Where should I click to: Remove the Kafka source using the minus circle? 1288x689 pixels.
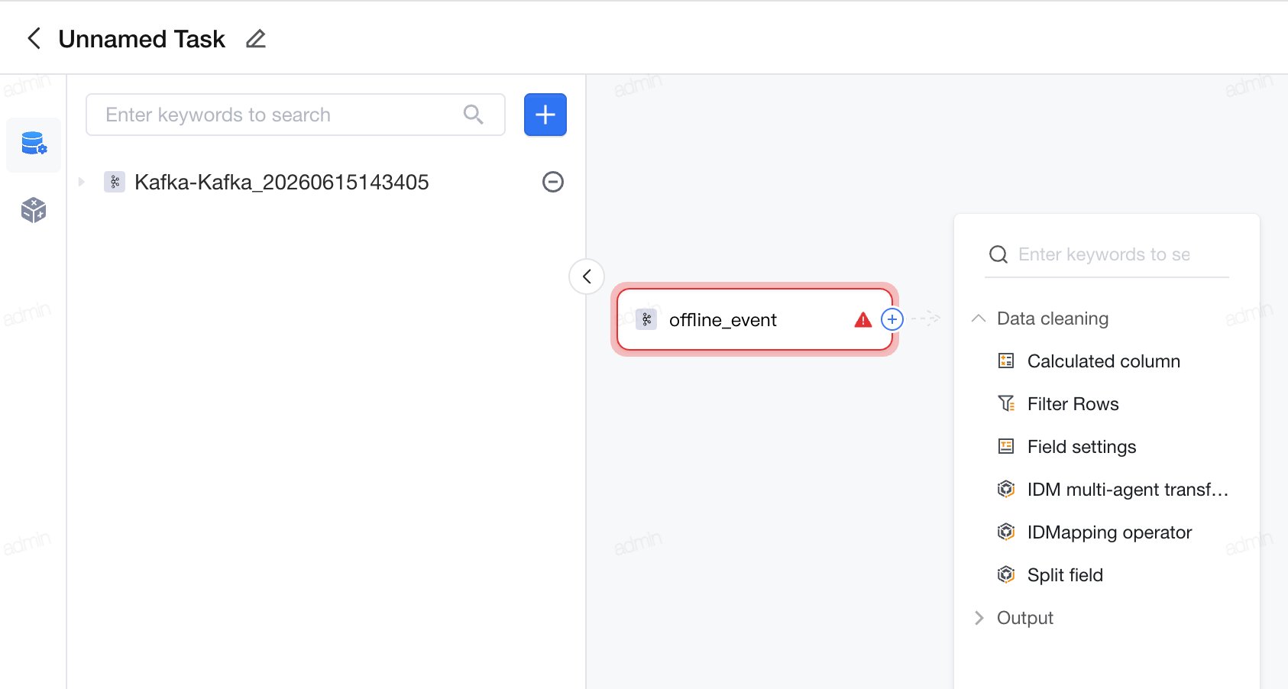pos(553,182)
